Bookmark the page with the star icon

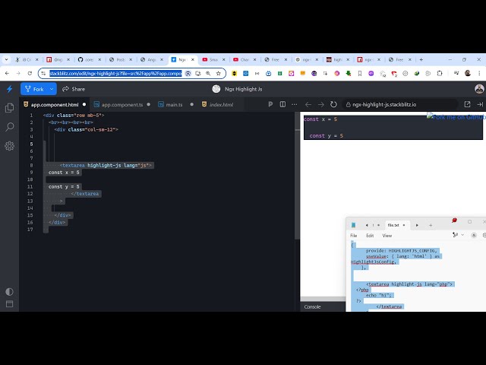[x=218, y=74]
